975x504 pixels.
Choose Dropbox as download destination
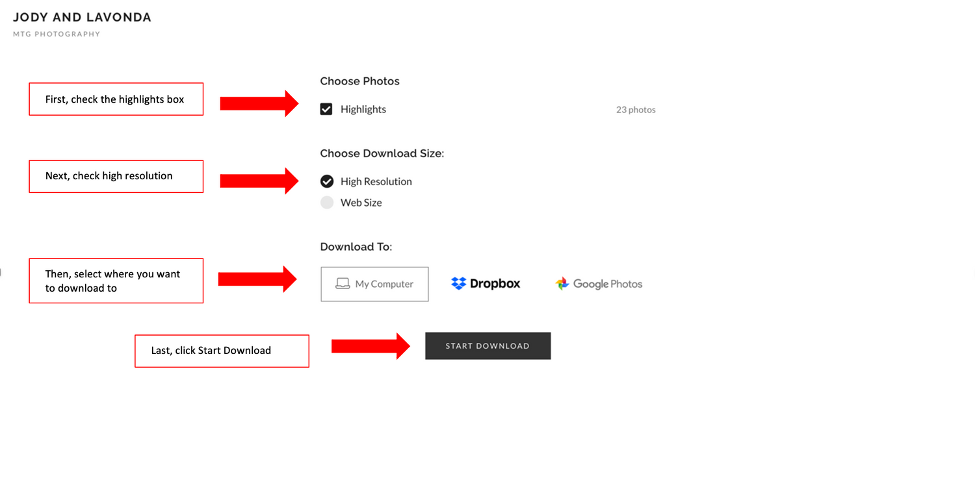pyautogui.click(x=486, y=284)
